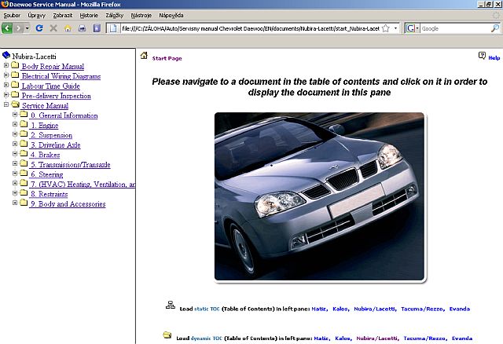Load dynamic TOC for Evanda
Viewport: 503px width, 344px height.
(462, 339)
